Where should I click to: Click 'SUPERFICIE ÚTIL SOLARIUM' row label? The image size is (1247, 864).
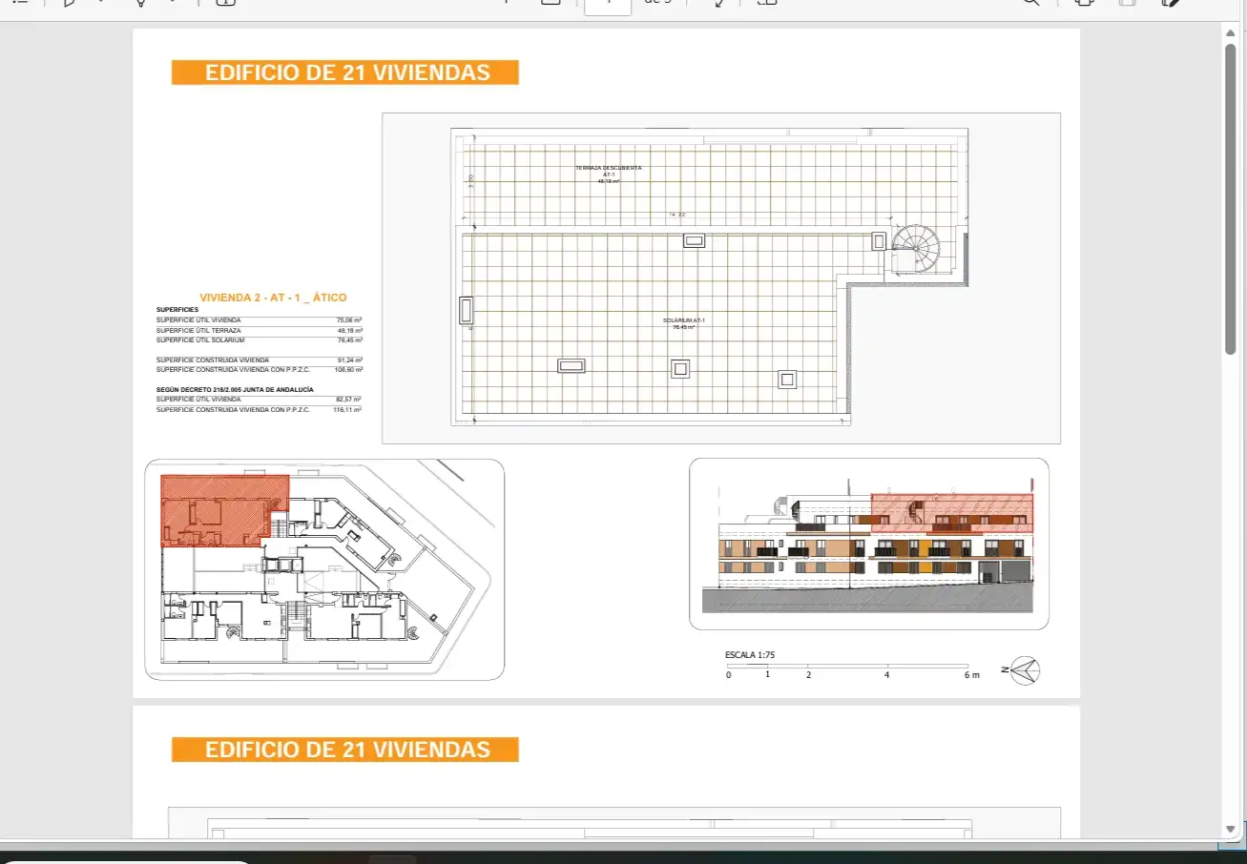[x=200, y=340]
